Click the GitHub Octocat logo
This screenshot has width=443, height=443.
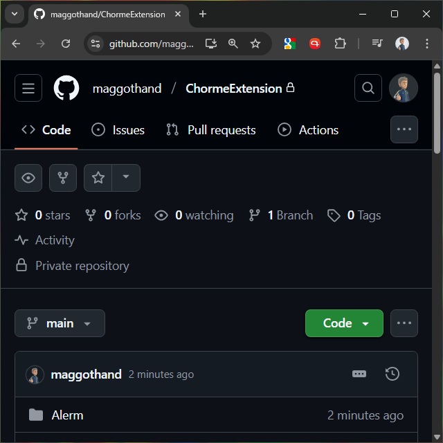[66, 89]
